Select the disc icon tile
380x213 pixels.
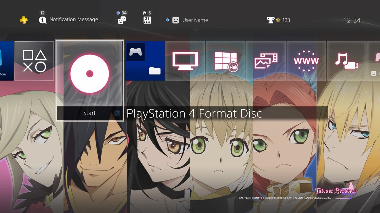90,74
